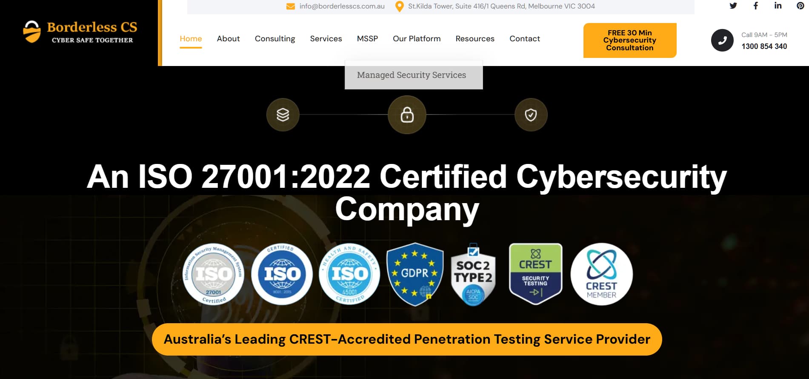Open the About menu item
The image size is (809, 379).
coord(229,39)
